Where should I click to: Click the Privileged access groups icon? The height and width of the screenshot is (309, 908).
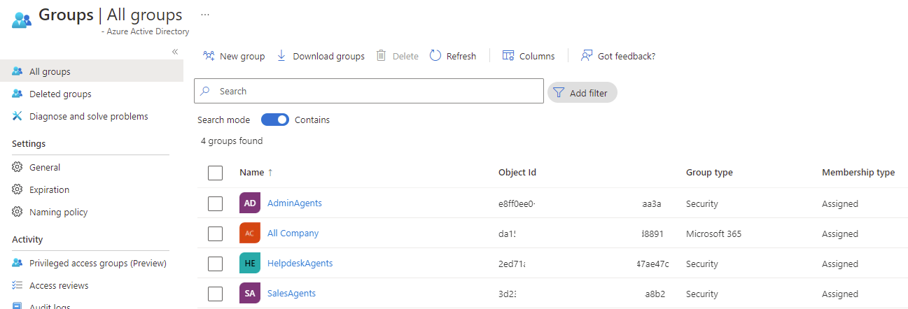pos(18,263)
